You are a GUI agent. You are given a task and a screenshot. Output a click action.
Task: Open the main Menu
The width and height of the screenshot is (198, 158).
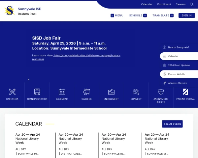click(117, 15)
